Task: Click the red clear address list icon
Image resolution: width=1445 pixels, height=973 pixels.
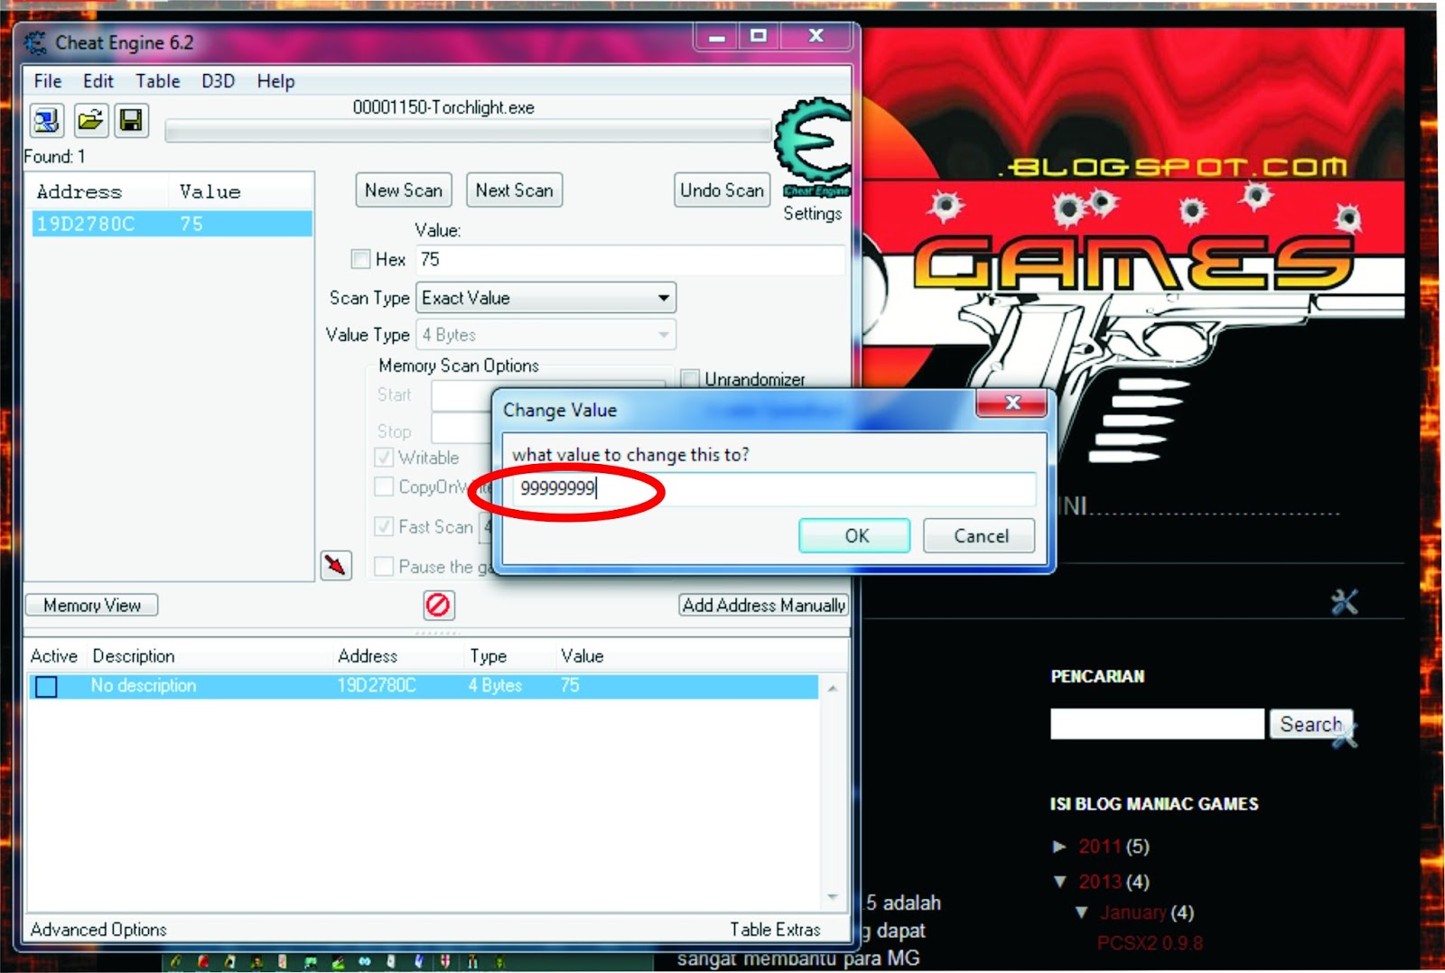Action: (438, 605)
